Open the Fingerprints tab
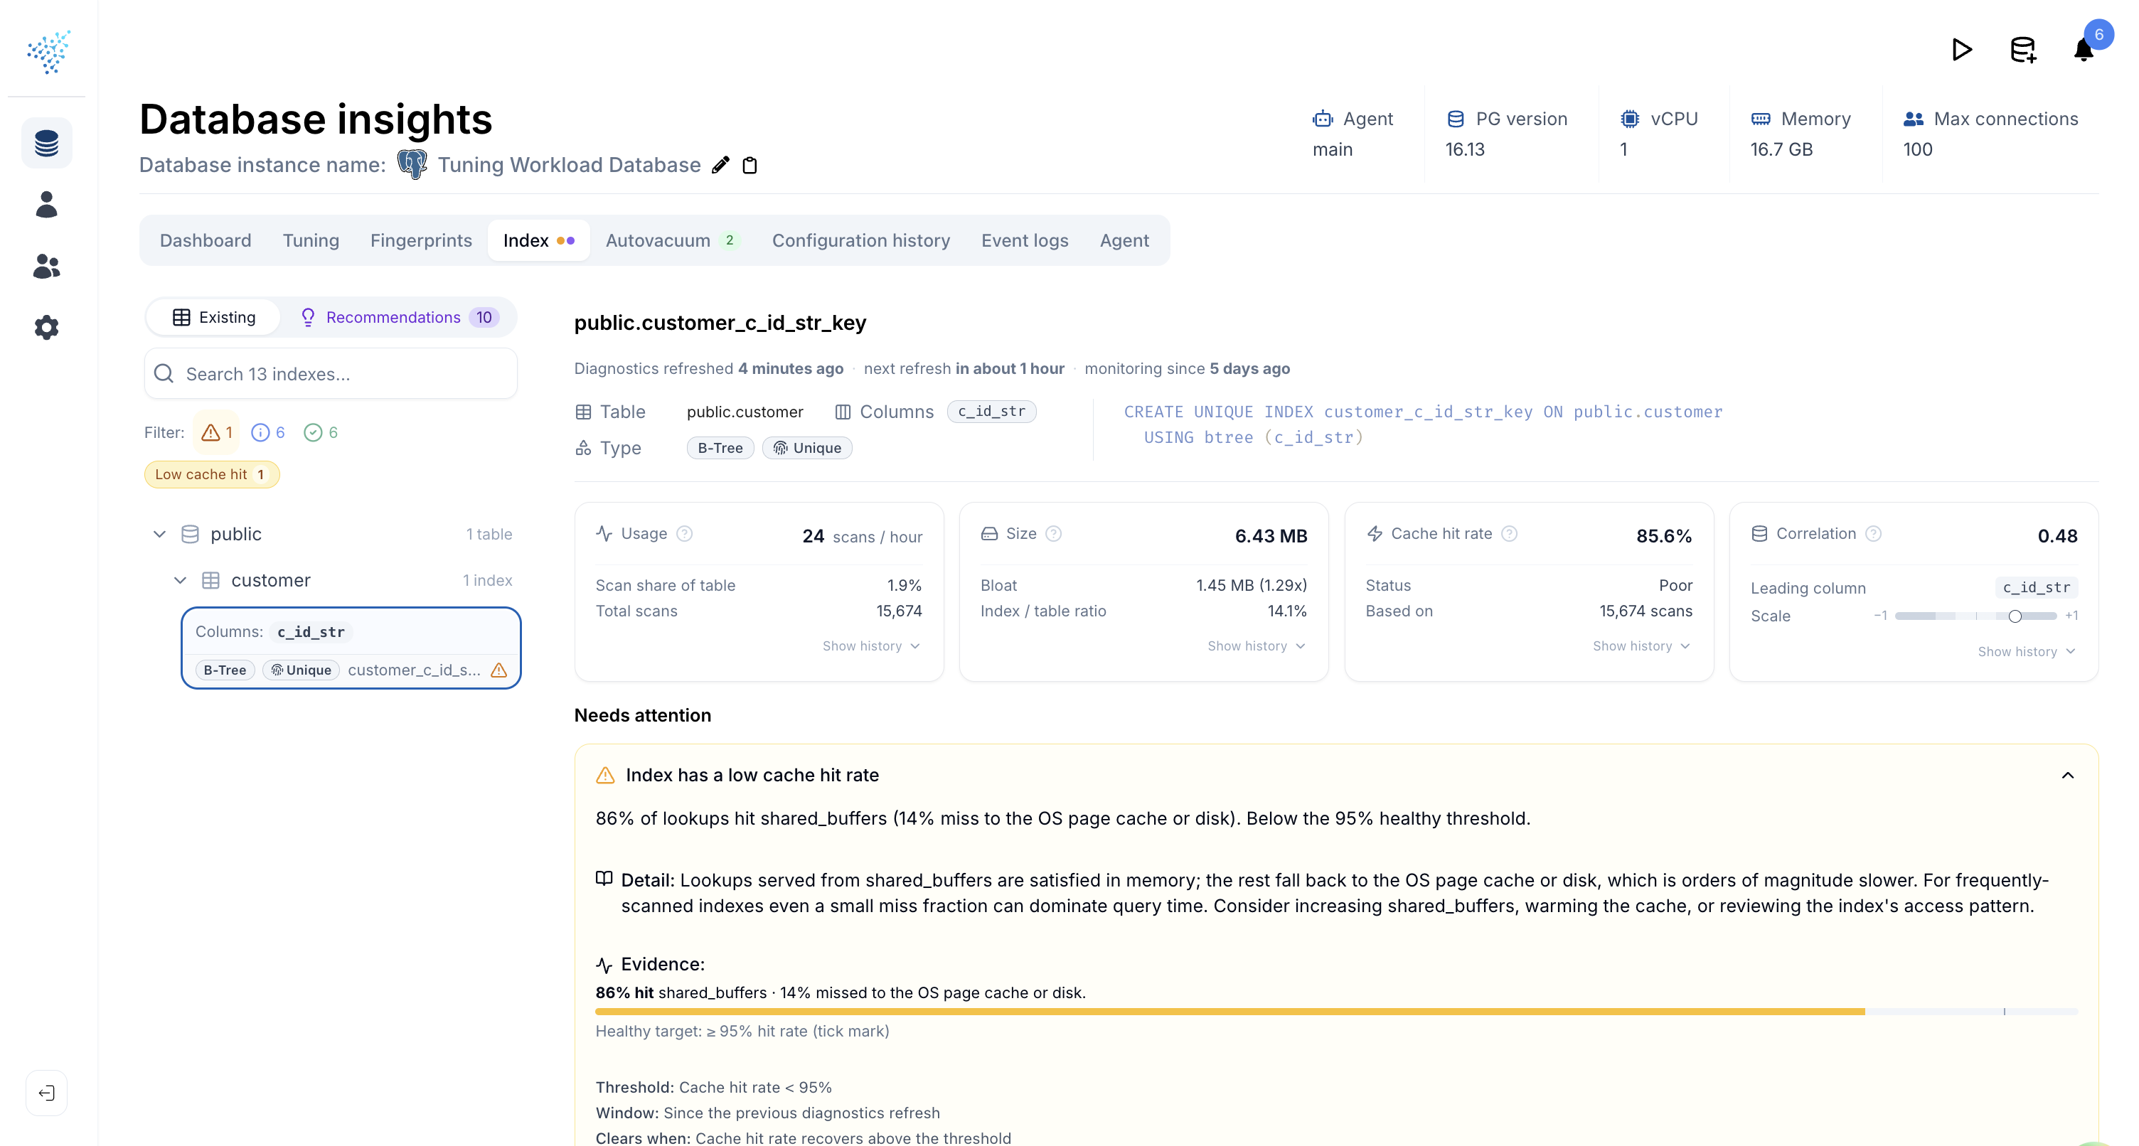 pos(421,241)
